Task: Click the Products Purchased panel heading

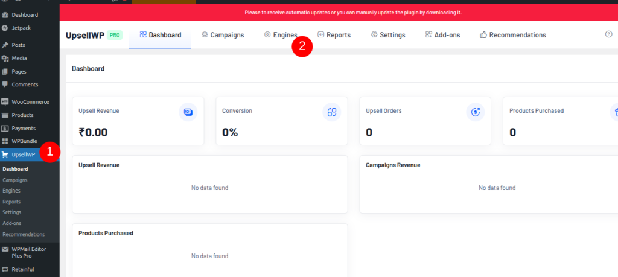Action: click(106, 234)
